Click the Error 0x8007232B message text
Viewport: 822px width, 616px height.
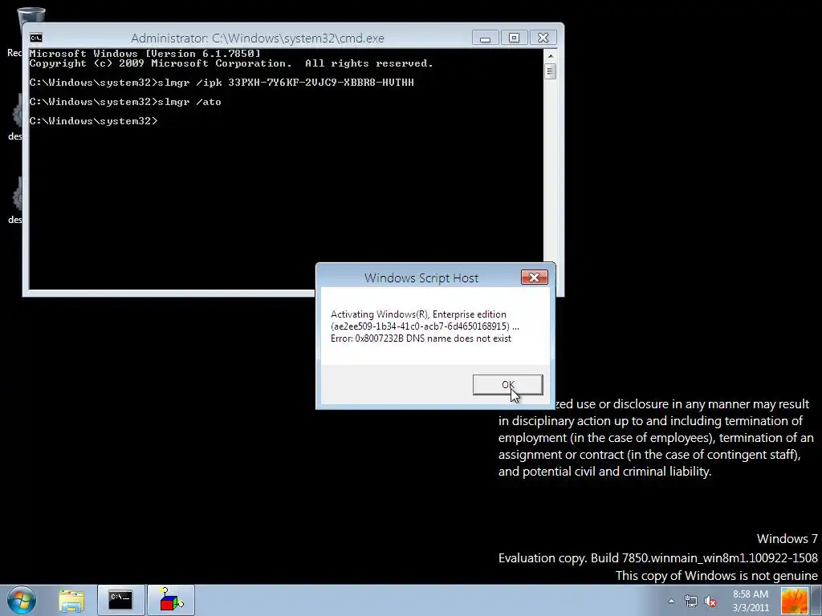coord(421,338)
